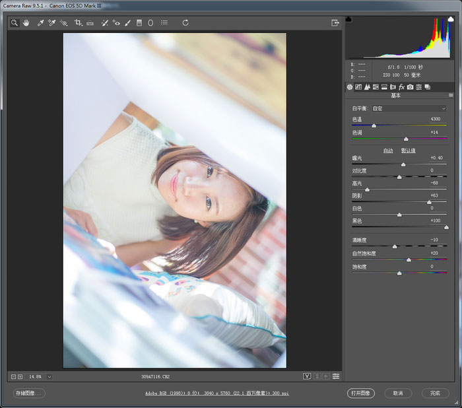This screenshot has height=408, width=462.
Task: Open the Basic panel options menu
Action: pyautogui.click(x=451, y=96)
